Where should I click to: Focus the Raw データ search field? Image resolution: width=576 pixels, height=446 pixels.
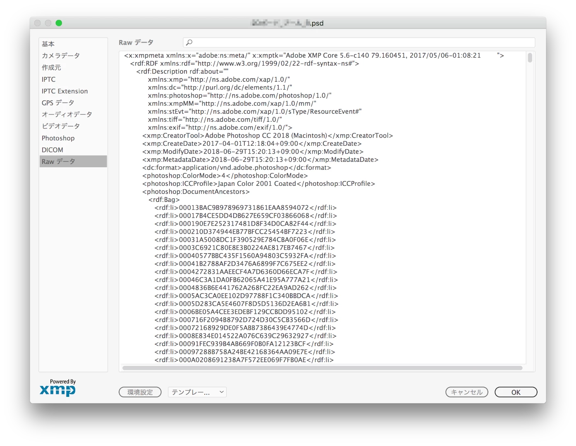(x=359, y=43)
